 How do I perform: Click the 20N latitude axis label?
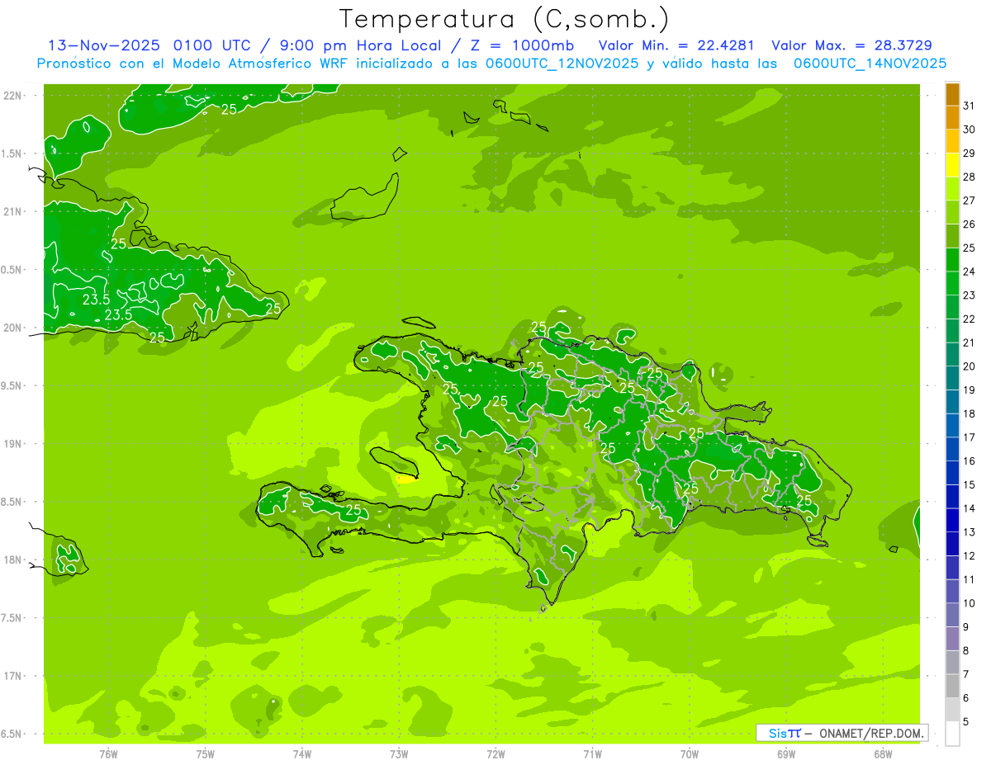point(14,328)
